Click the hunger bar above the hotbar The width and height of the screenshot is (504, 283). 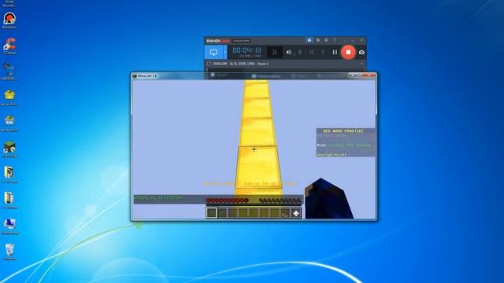point(280,200)
